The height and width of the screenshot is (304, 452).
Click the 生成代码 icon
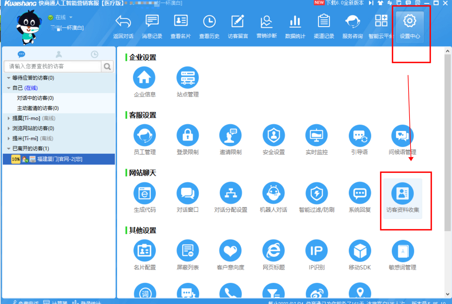pos(144,194)
